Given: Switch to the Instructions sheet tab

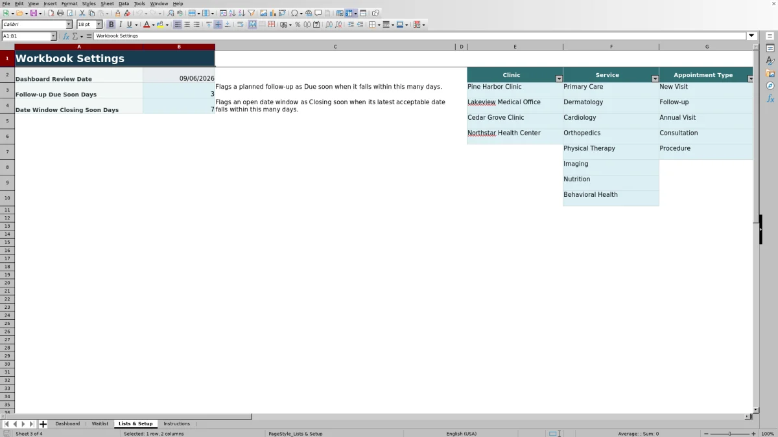Looking at the screenshot, I should coord(176,423).
